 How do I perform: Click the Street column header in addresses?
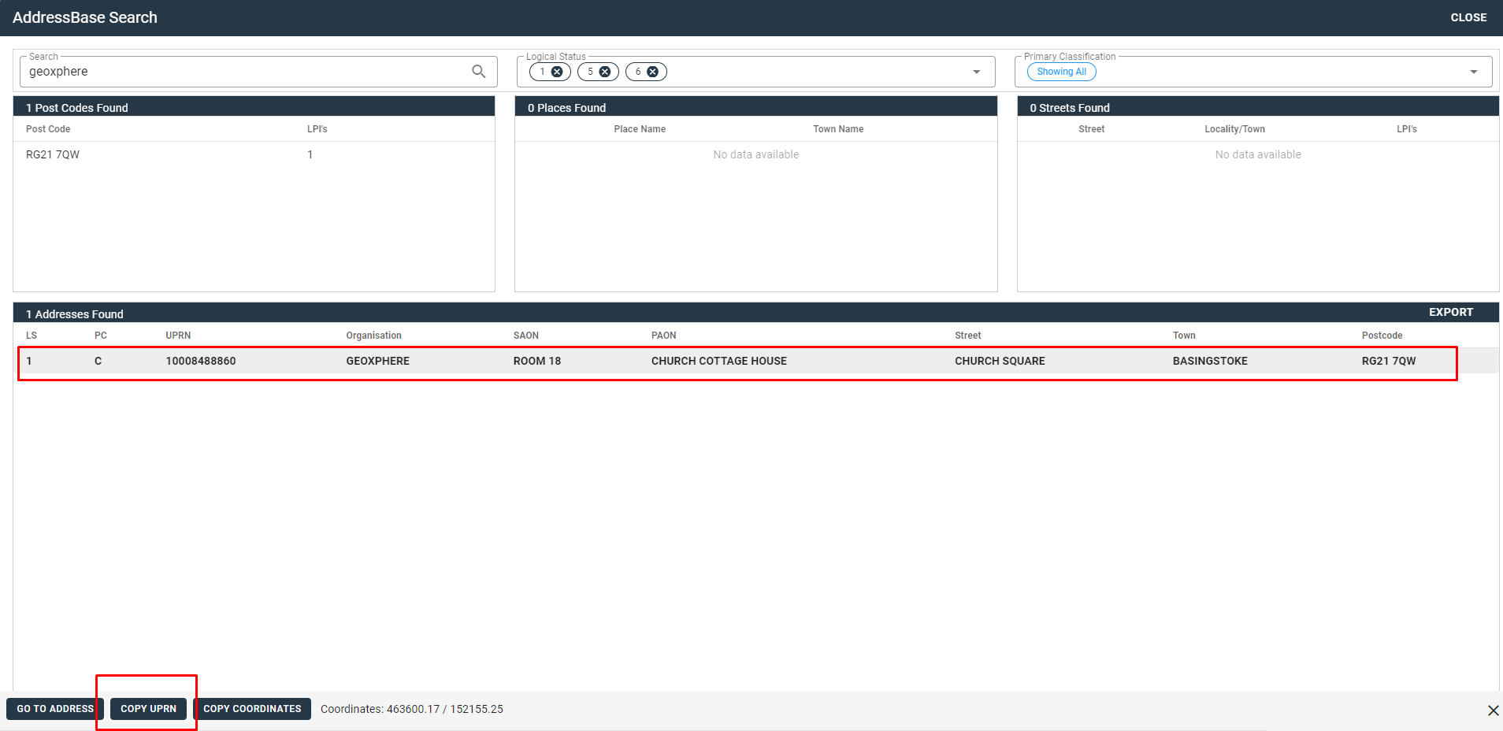click(x=968, y=336)
